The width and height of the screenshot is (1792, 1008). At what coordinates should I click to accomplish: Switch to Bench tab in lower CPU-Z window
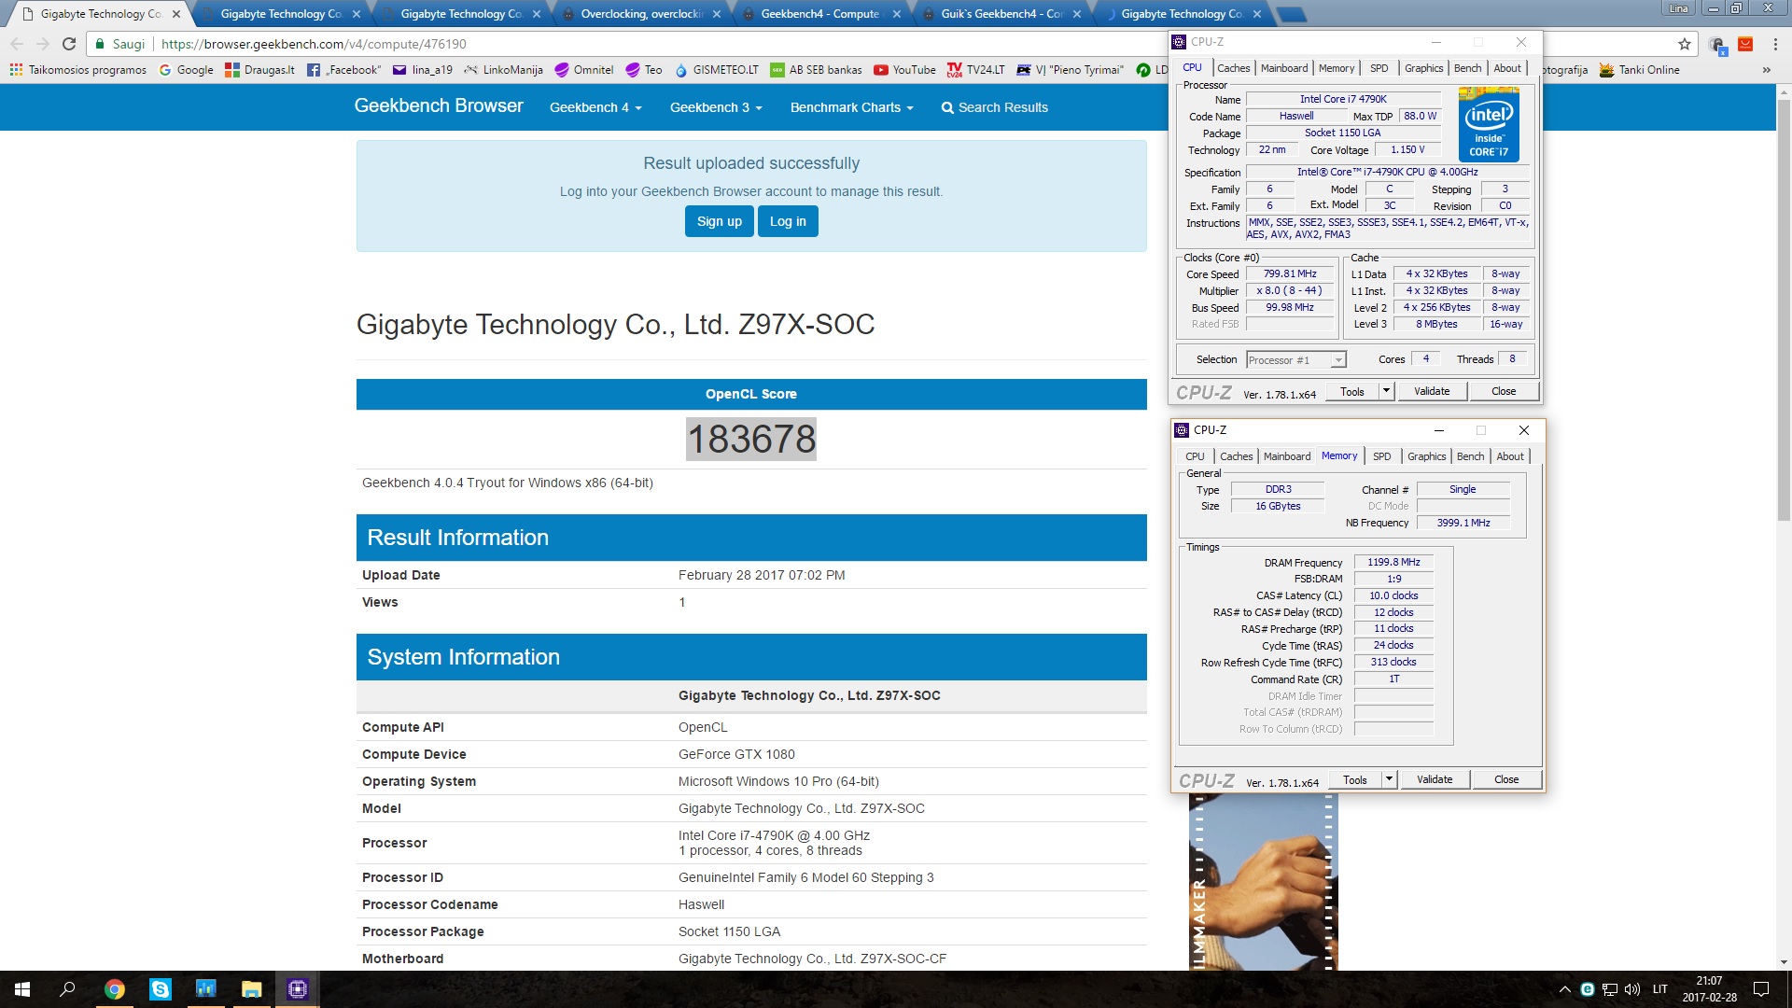1470,456
